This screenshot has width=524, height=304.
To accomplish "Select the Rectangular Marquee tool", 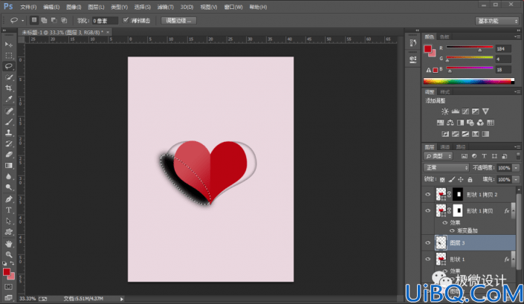I will (x=9, y=56).
